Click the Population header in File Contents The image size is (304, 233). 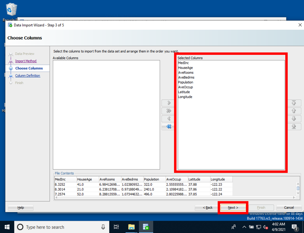155,179
